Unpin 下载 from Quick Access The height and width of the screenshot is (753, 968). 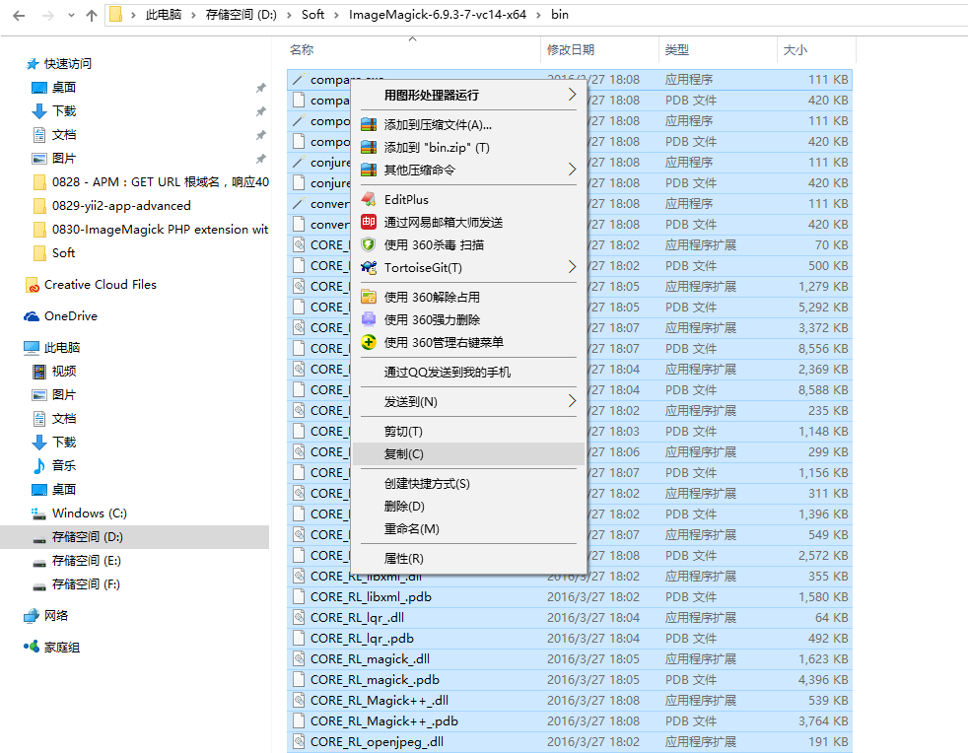coord(261,111)
